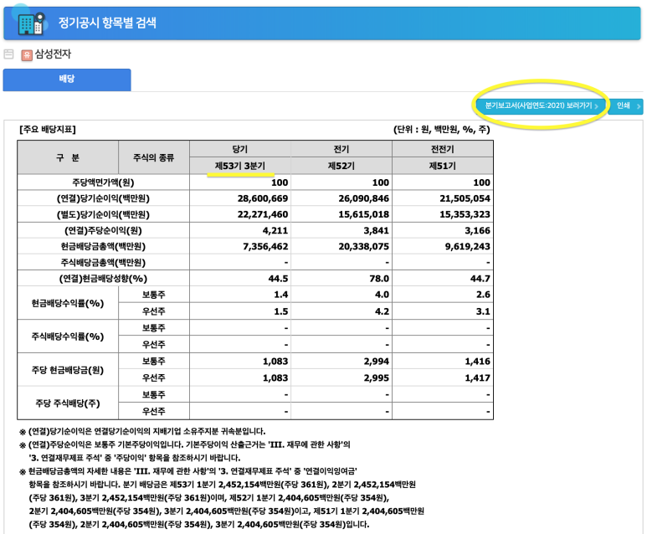Click the 현금배당수익률(%) row label

[68, 303]
